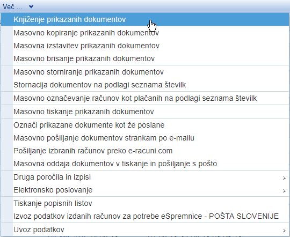Open the Več ... dropdown arrow
Viewport: 290px width, 237px height.
31,6
